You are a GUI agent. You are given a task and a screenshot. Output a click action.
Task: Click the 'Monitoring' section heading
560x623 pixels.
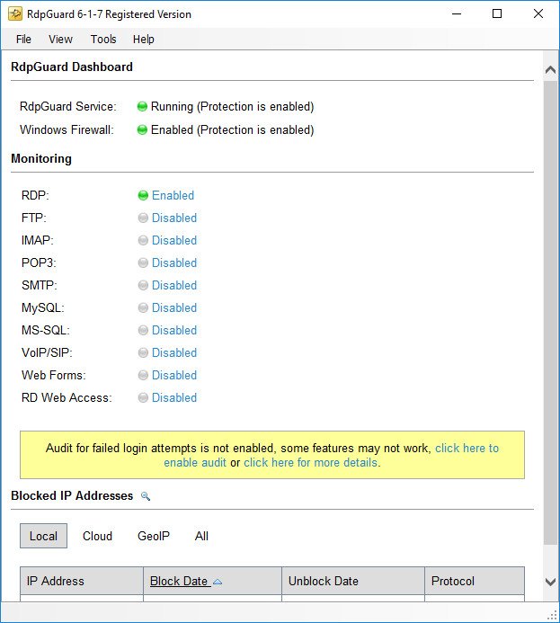pyautogui.click(x=41, y=158)
